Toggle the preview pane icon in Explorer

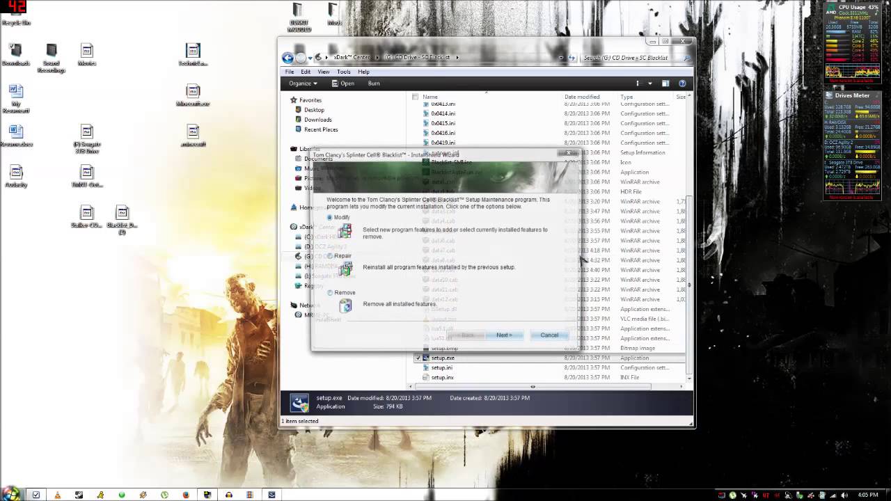[x=665, y=83]
